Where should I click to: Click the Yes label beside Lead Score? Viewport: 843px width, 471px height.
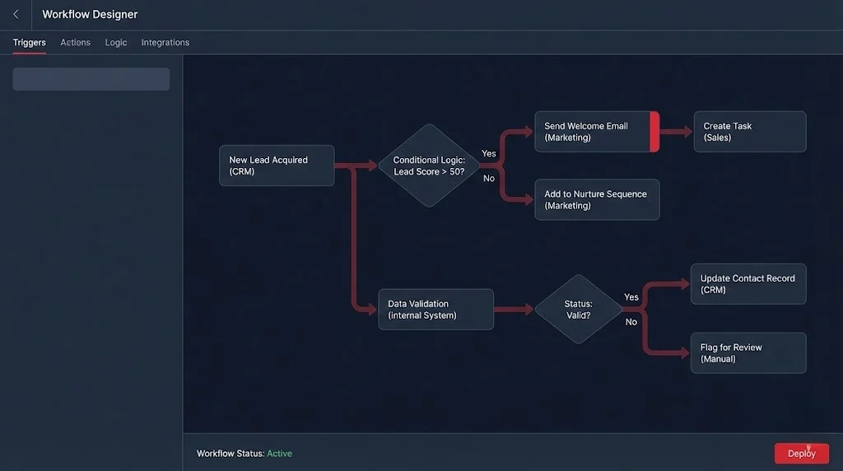(489, 154)
